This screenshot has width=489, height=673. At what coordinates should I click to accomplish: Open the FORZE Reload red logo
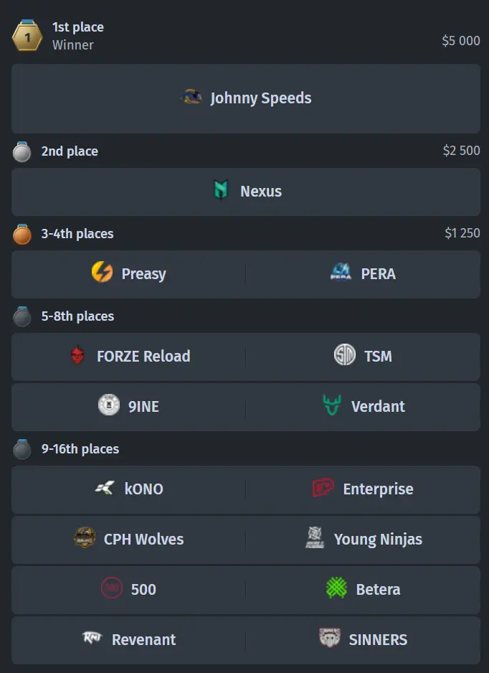click(77, 355)
